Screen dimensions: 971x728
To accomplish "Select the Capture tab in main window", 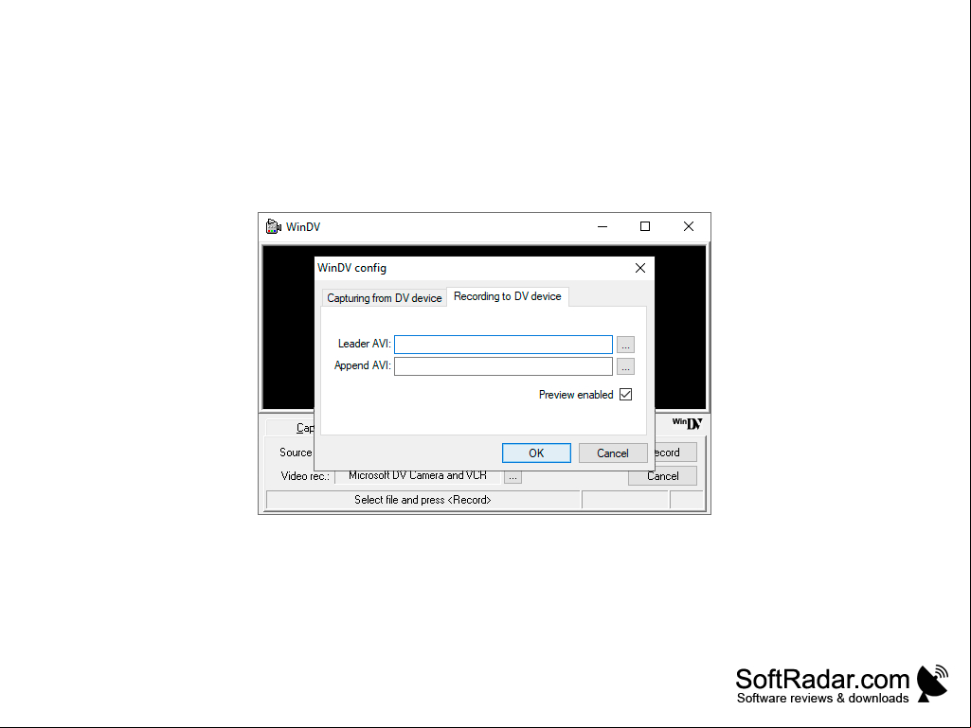I will click(x=291, y=428).
